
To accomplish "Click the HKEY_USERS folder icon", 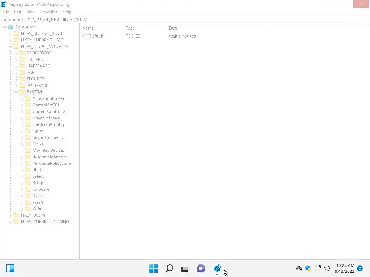I will tap(16, 215).
